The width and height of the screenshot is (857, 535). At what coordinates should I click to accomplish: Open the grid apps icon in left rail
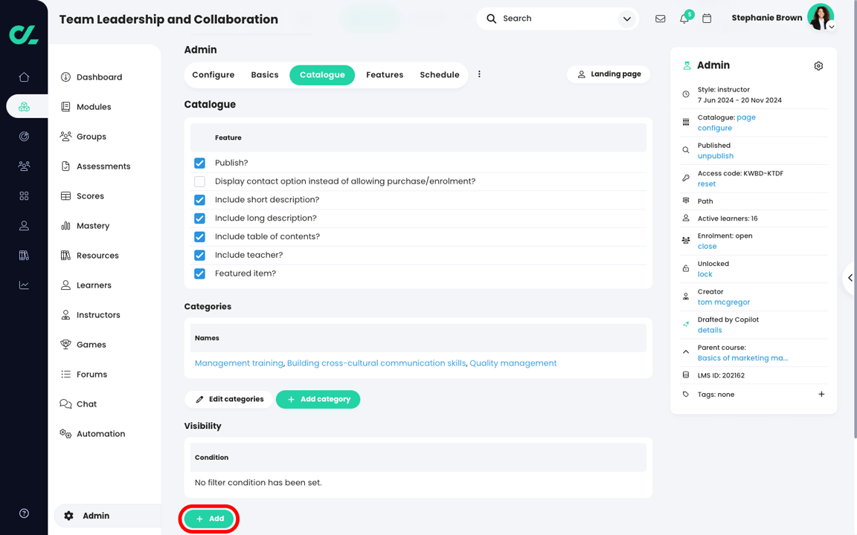(24, 196)
